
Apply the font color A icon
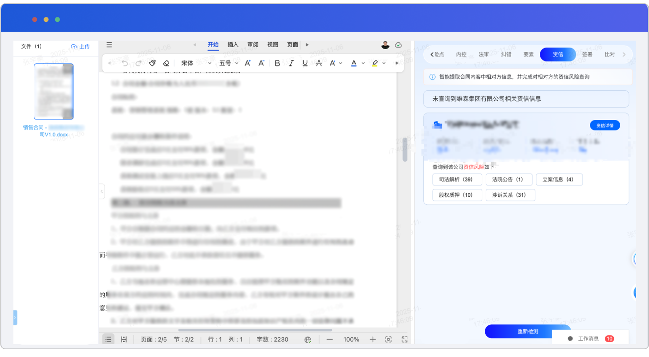click(354, 63)
